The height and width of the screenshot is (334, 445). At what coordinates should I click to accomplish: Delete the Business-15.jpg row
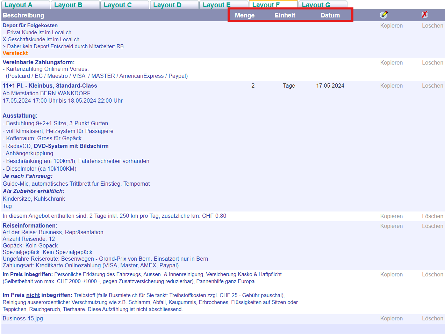click(432, 319)
